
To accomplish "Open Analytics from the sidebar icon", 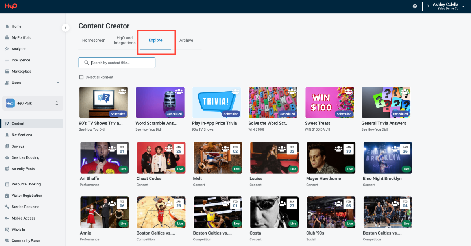I will click(x=7, y=49).
